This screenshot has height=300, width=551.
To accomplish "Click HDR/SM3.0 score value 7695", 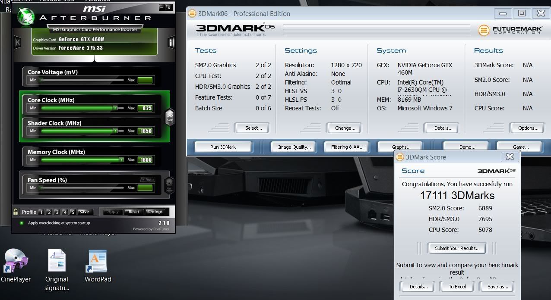I will click(x=485, y=219).
